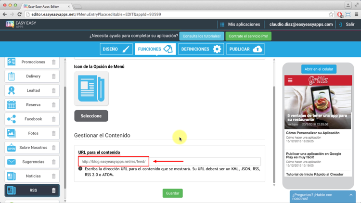This screenshot has height=203, width=361.
Task: Click the URL para el contenido field
Action: 169,162
